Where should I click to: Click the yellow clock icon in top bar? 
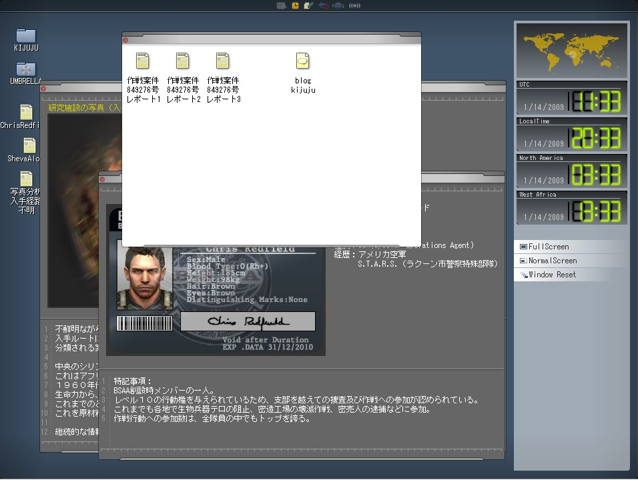(296, 6)
